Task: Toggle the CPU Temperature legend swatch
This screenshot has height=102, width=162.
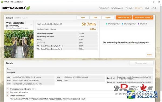Action: (107, 24)
